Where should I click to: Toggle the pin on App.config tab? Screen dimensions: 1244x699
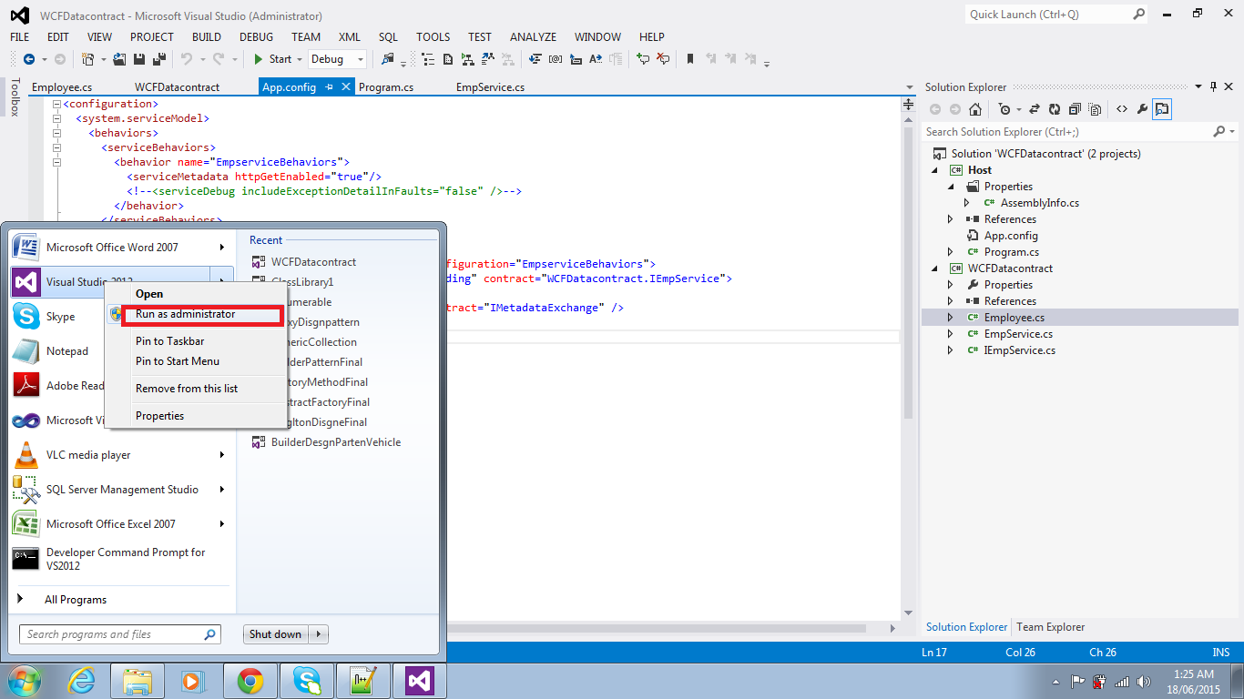click(x=330, y=87)
